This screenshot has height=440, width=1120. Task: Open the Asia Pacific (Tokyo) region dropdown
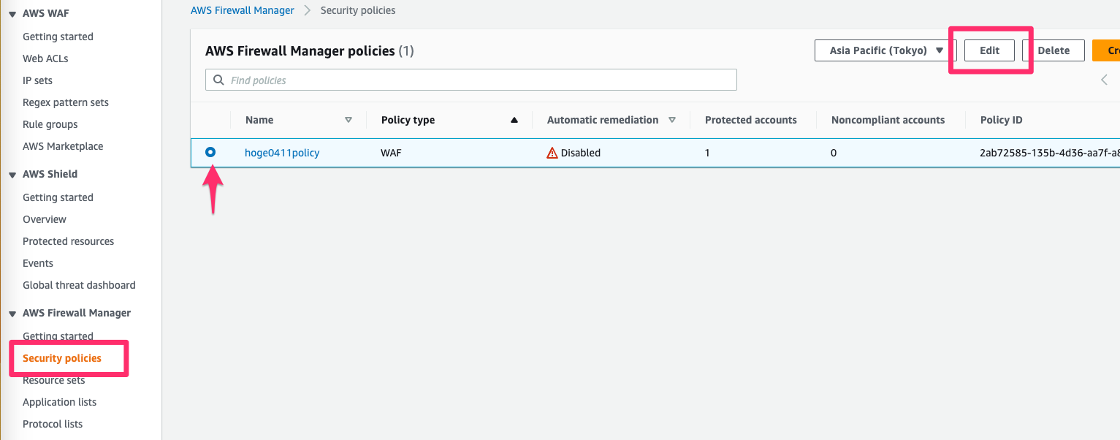pos(885,50)
